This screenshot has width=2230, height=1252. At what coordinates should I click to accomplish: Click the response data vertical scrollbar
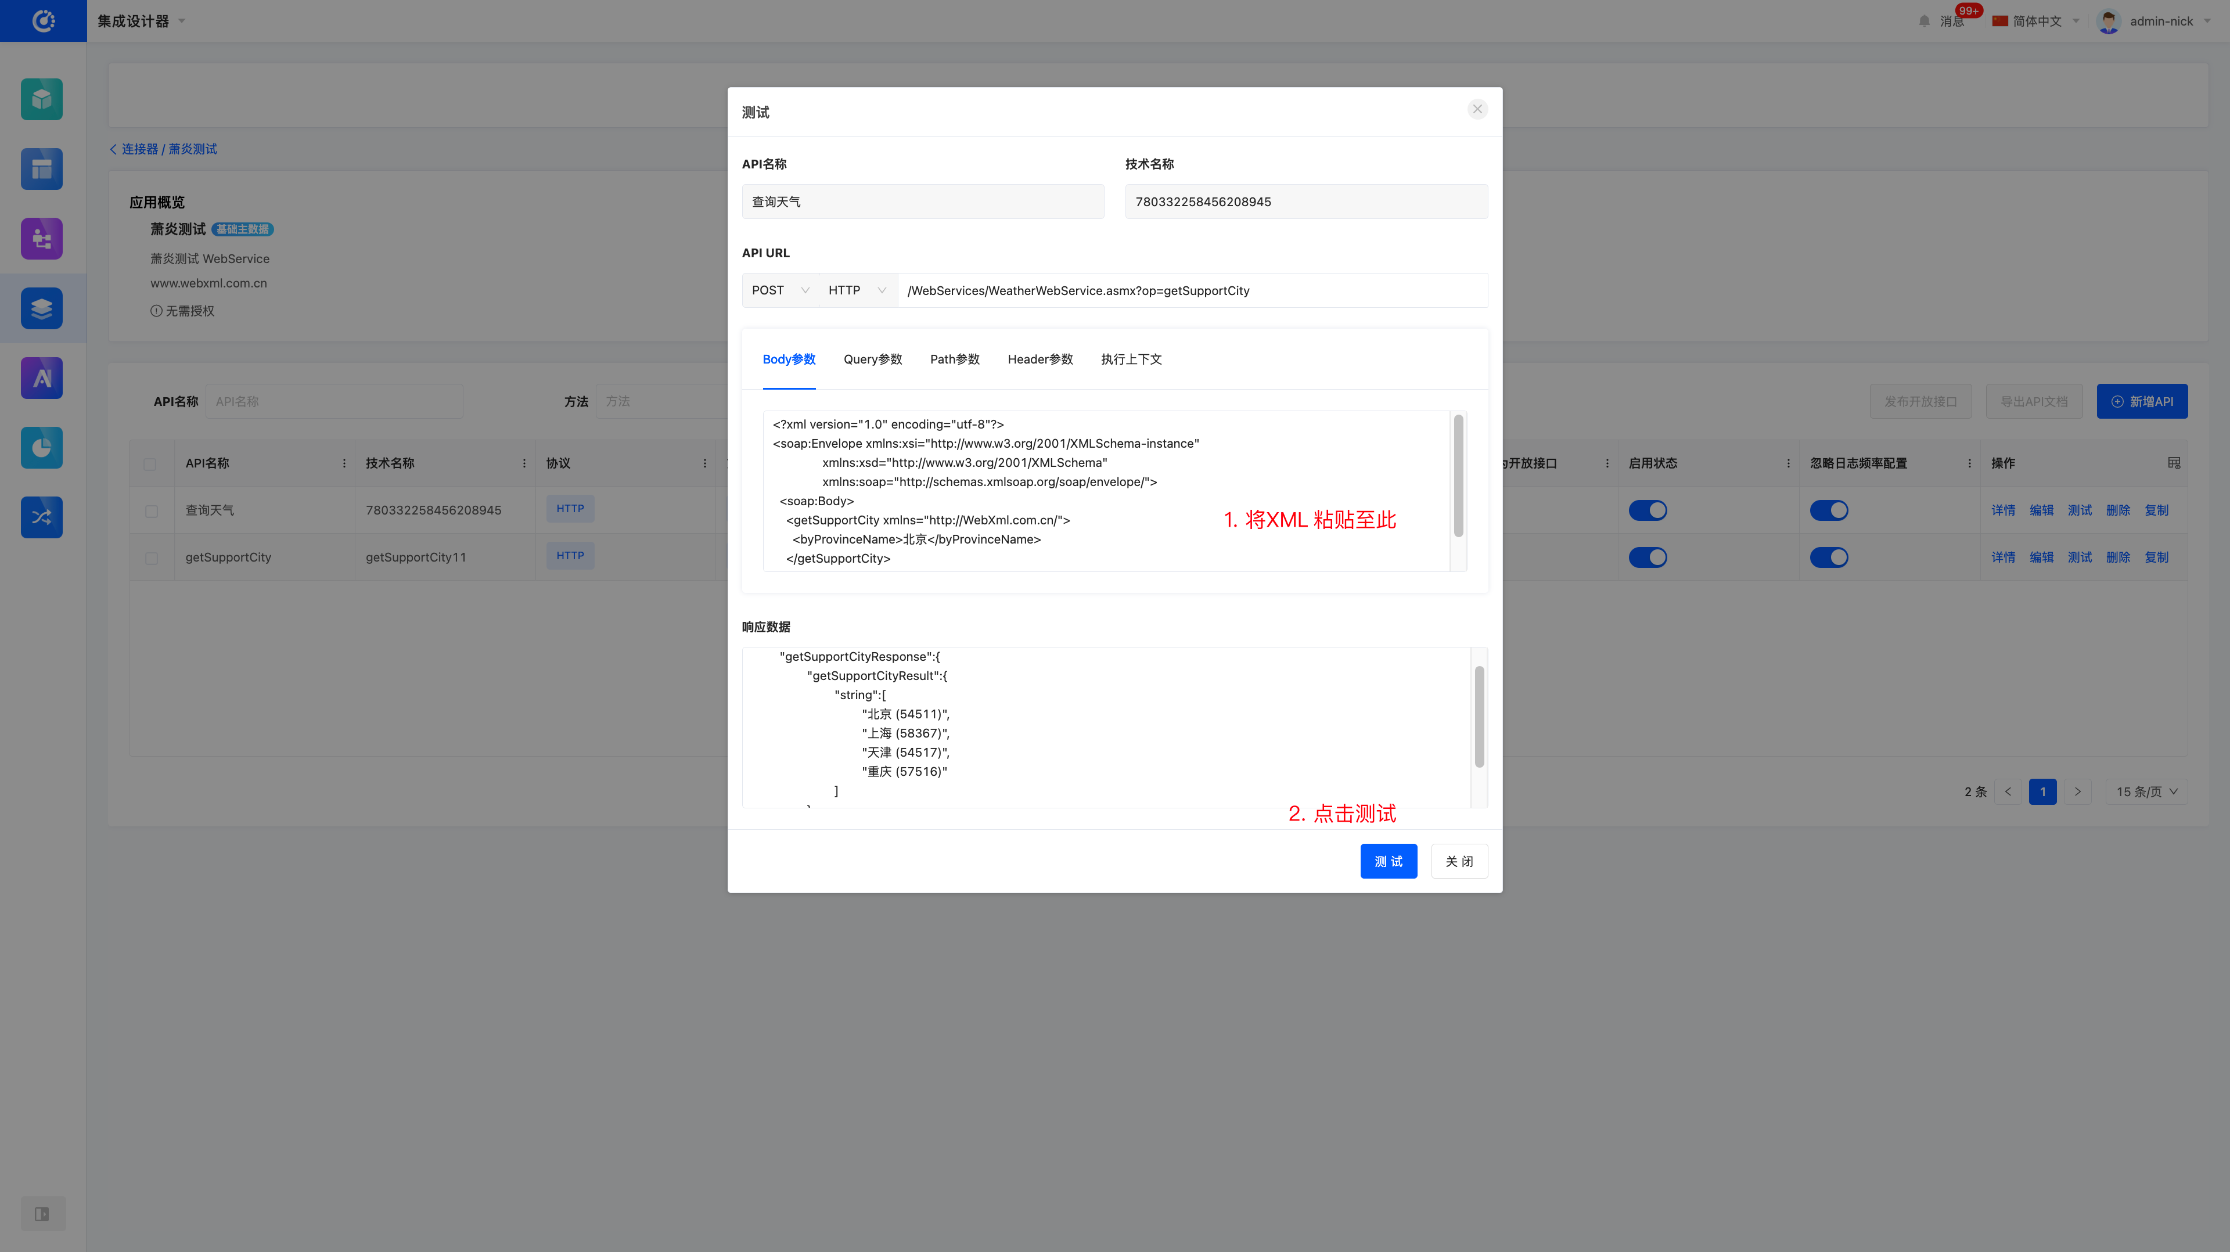[1479, 717]
